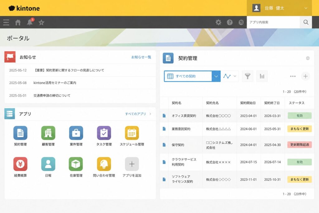Open the タスク管理 app icon
Image resolution: width=319 pixels, height=213 pixels.
104,133
